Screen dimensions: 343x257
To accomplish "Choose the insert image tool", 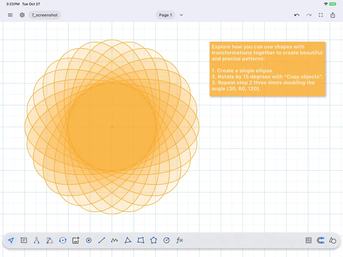I will coord(76,240).
